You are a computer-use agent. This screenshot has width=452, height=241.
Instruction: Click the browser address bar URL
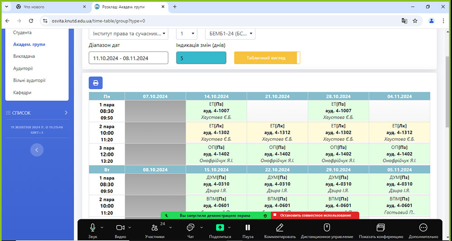98,21
